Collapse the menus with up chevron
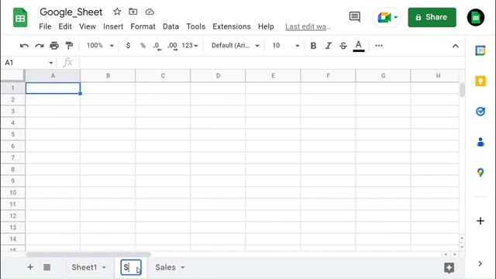The image size is (496, 279). [455, 46]
